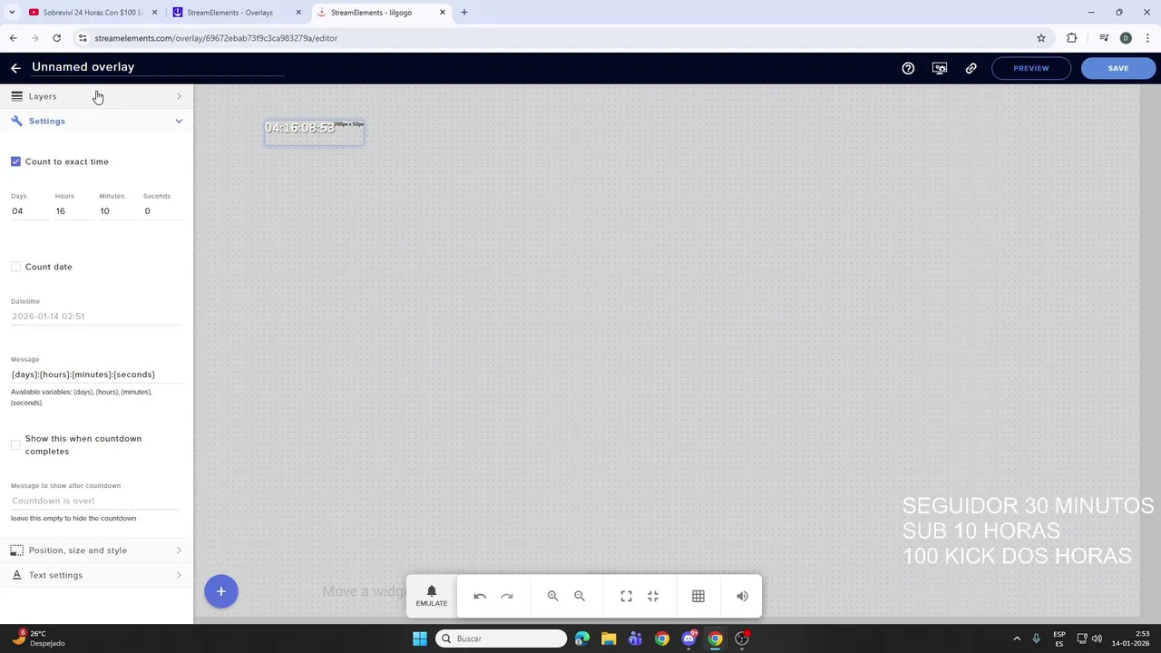Open the weather widget 26°C Despejado
This screenshot has height=653, width=1161.
pos(38,638)
